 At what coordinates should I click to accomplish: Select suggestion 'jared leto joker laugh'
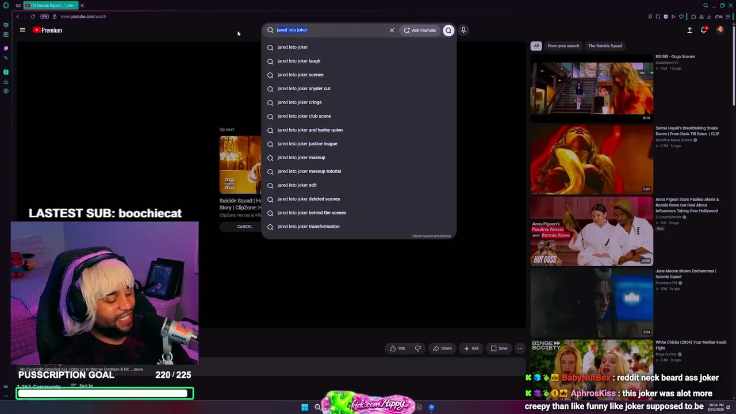click(x=359, y=61)
